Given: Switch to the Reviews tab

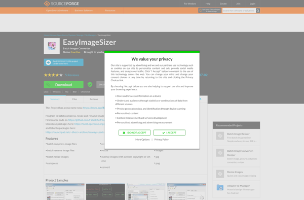Looking at the screenshot, I should coord(94,99).
